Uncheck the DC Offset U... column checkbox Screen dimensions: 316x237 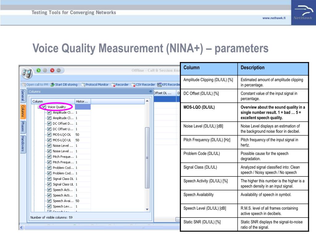tap(49, 129)
